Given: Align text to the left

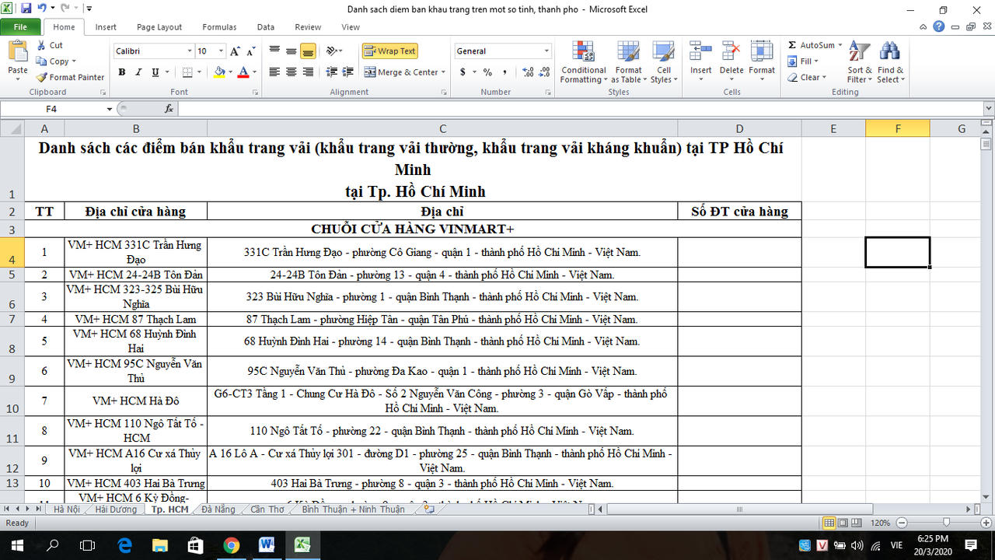Looking at the screenshot, I should (x=274, y=72).
